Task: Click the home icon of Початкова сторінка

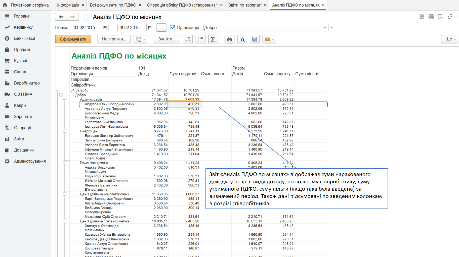Action: pos(5,5)
